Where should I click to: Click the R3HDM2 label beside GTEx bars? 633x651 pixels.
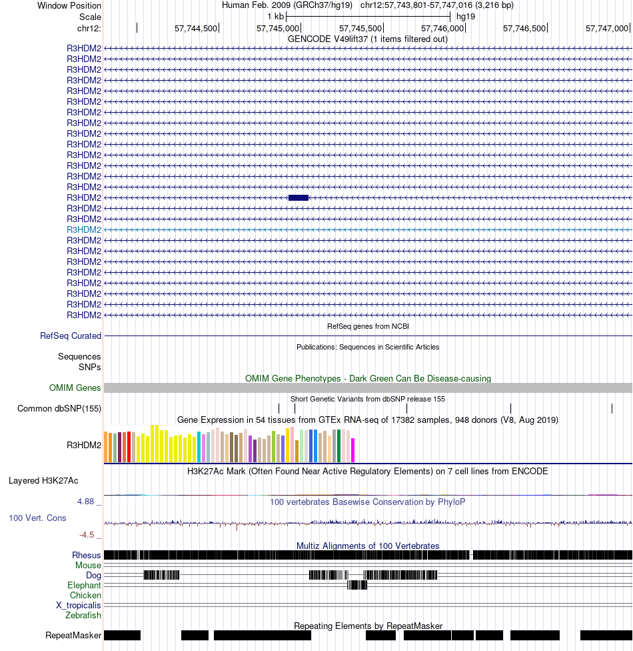[x=84, y=445]
